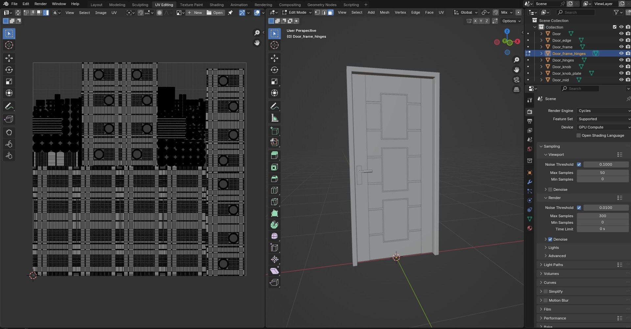Disable Door_edge in renders camera icon

coord(628,40)
